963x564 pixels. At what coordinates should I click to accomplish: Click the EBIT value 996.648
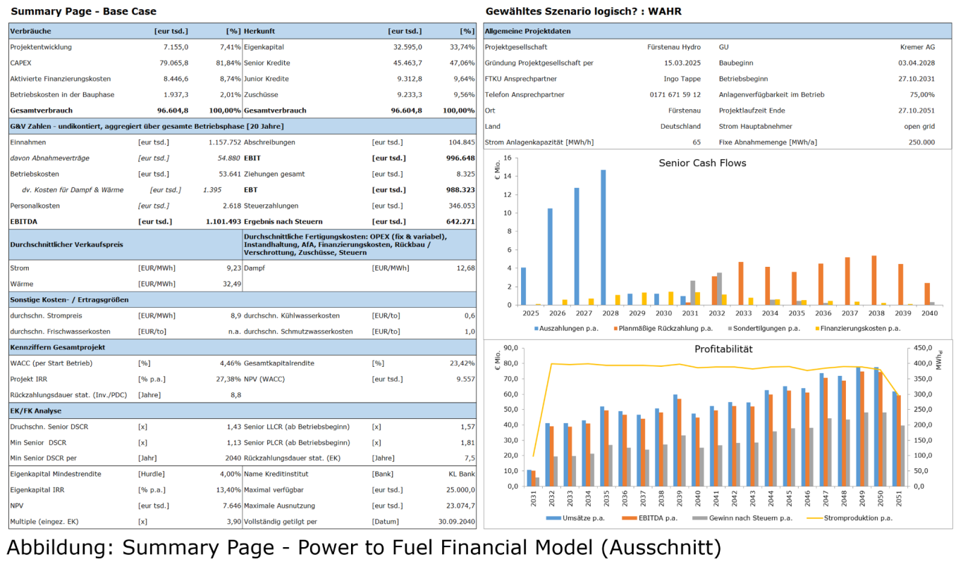coord(460,158)
